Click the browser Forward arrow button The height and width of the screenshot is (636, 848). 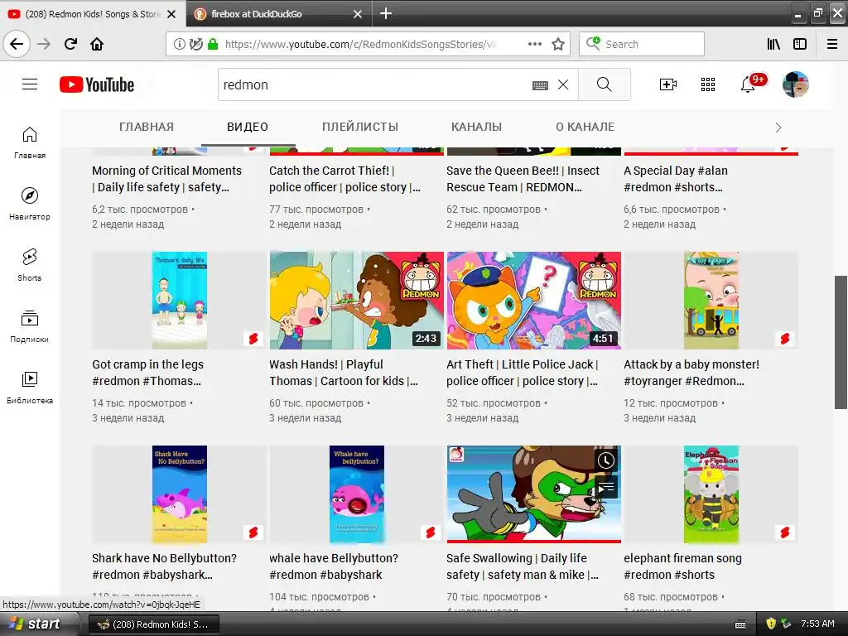pos(44,44)
